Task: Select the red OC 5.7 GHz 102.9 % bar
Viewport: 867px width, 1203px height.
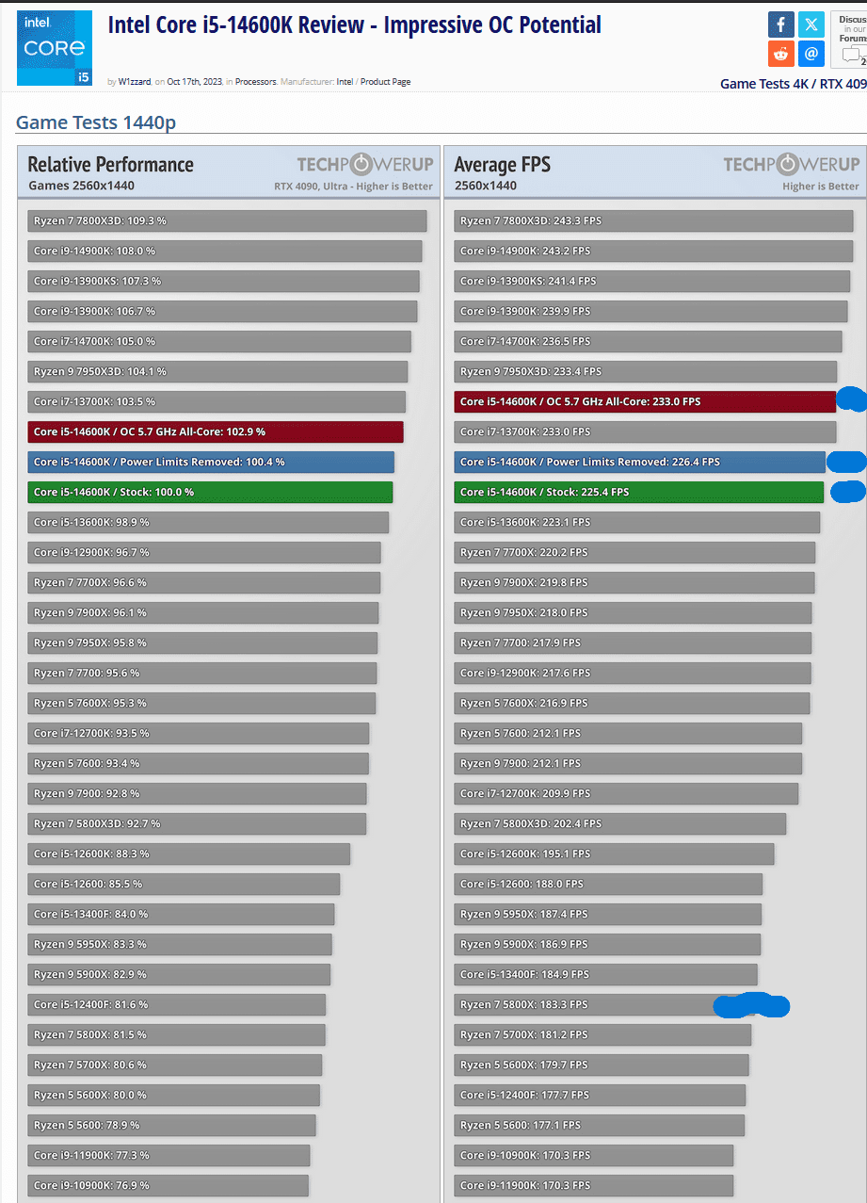Action: (216, 431)
